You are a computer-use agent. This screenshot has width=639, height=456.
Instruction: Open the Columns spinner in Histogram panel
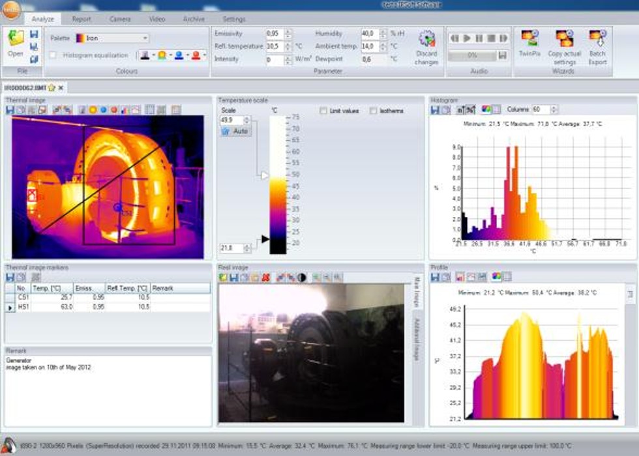tap(554, 109)
